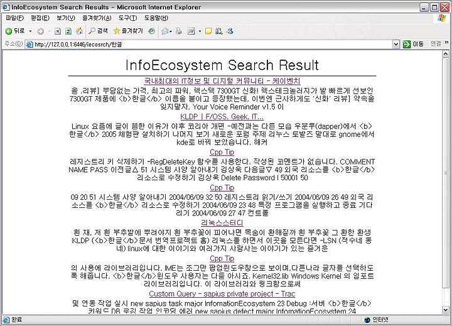Screen dimensions: 452x326
Task: Open the 국내최대의 IT정보 케이벤치 link
Action: (222, 81)
